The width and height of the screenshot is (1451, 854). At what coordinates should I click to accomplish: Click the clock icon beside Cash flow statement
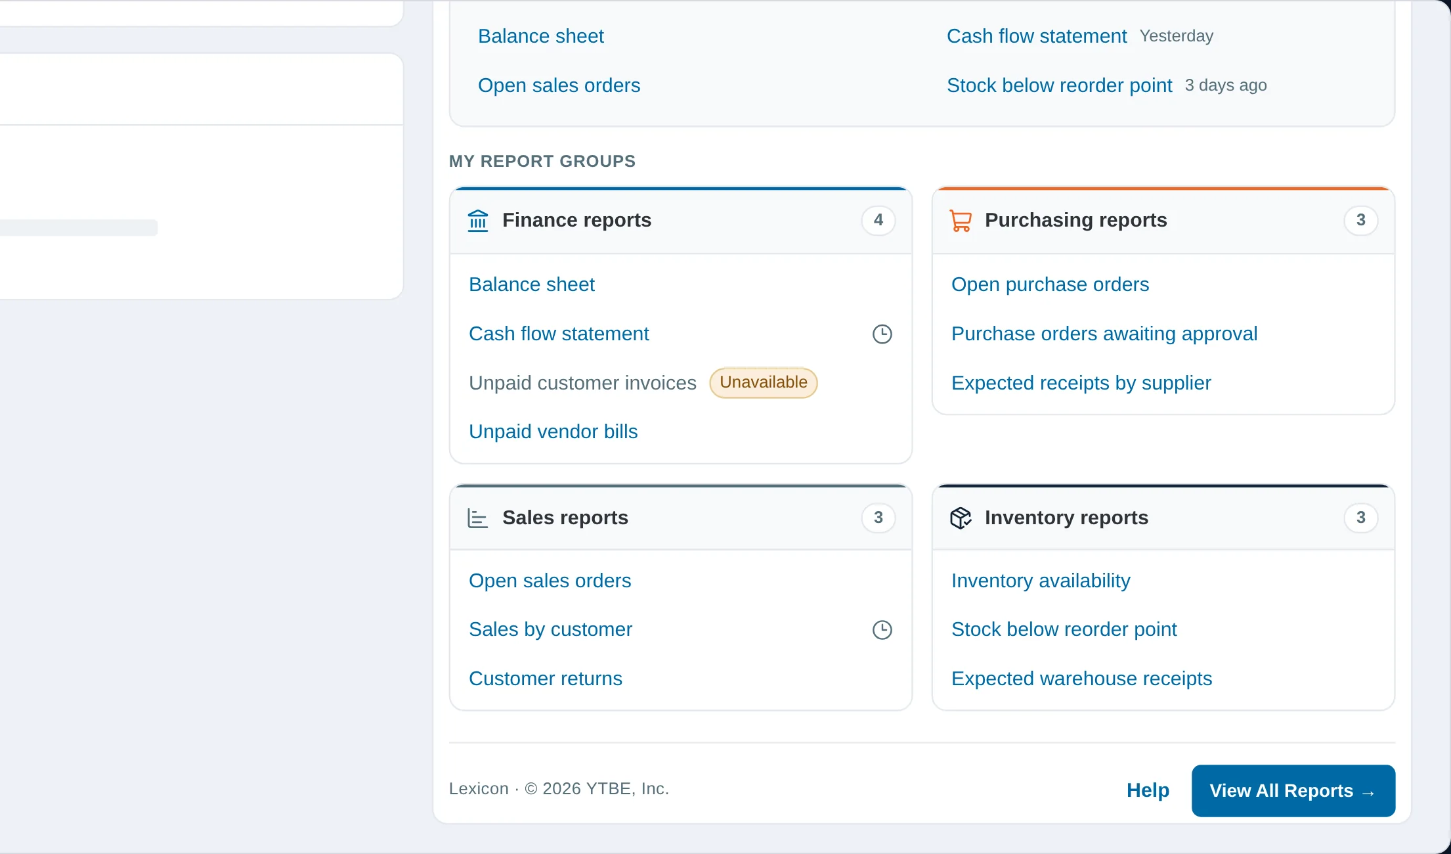(882, 334)
